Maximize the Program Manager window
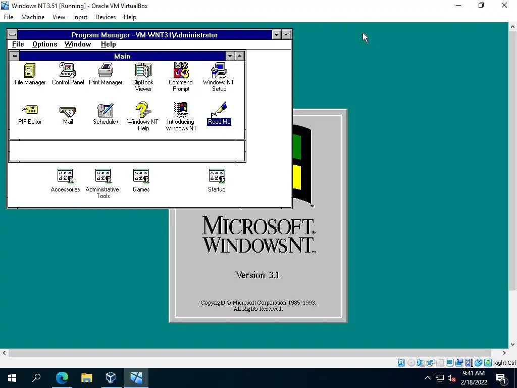The height and width of the screenshot is (388, 517). coord(286,35)
